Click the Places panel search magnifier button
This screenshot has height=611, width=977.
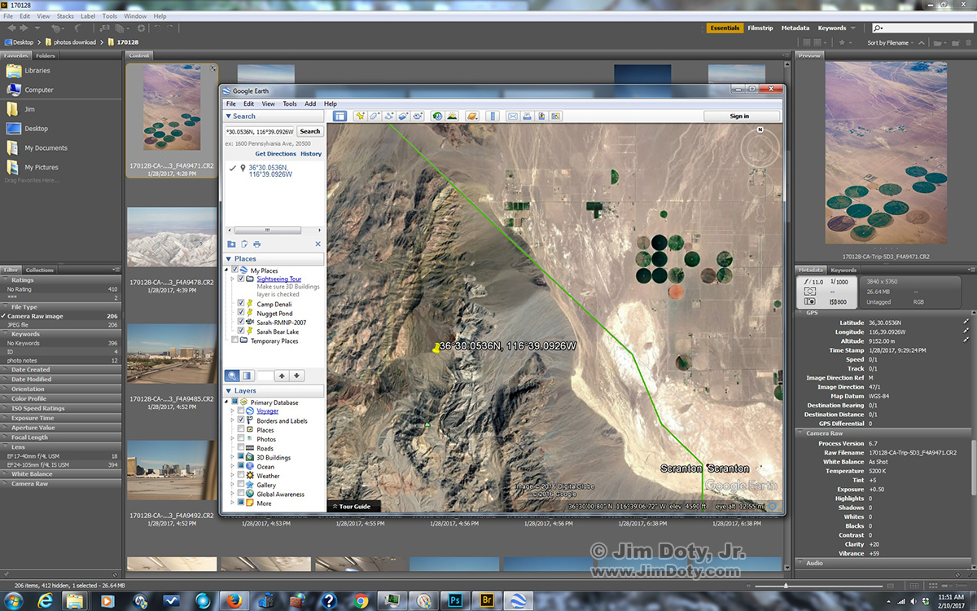point(232,376)
